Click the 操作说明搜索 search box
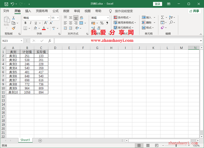 [x=124, y=11]
